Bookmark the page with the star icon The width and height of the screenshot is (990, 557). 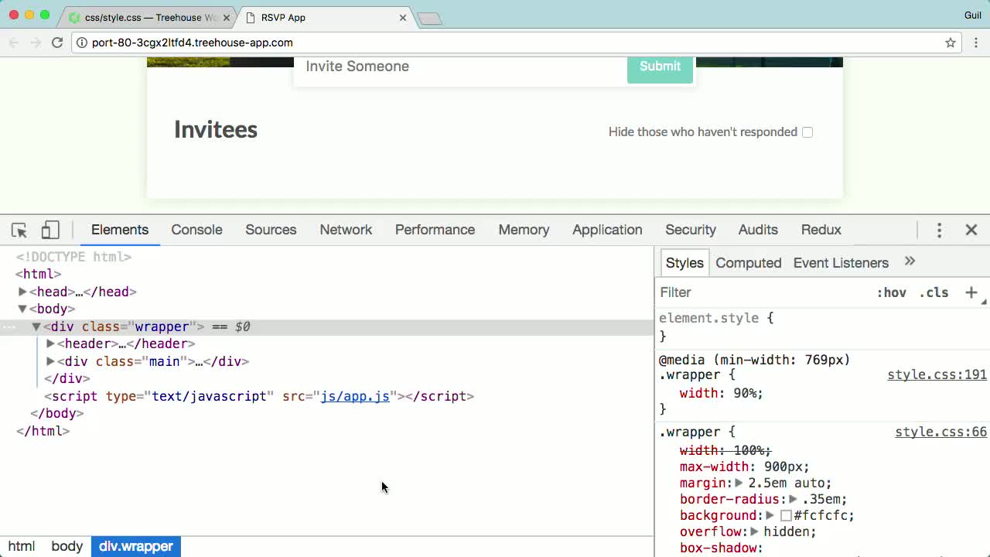tap(950, 43)
